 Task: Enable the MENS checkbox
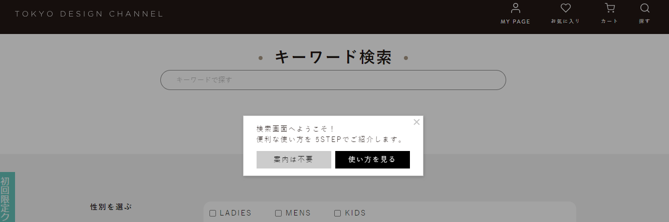click(x=278, y=213)
